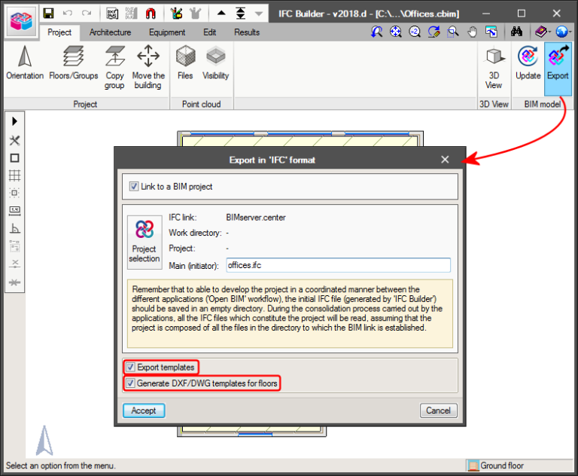Switch to the Equipment tab
This screenshot has width=578, height=476.
tap(167, 32)
